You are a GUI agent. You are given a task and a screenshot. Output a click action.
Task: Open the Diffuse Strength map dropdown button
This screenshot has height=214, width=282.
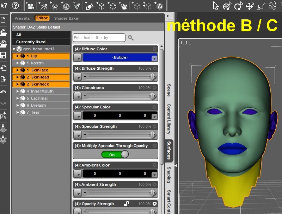point(78,77)
